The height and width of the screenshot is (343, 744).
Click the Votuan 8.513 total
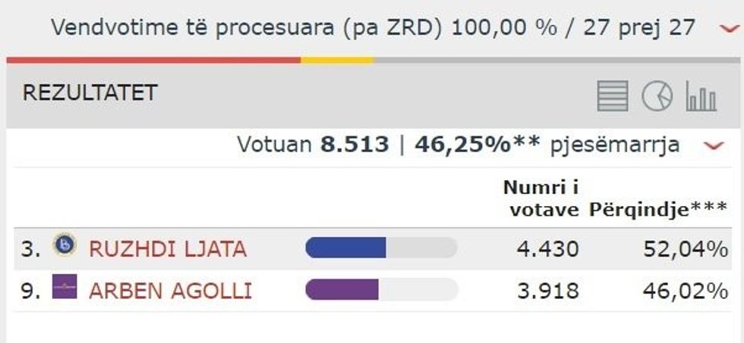313,145
